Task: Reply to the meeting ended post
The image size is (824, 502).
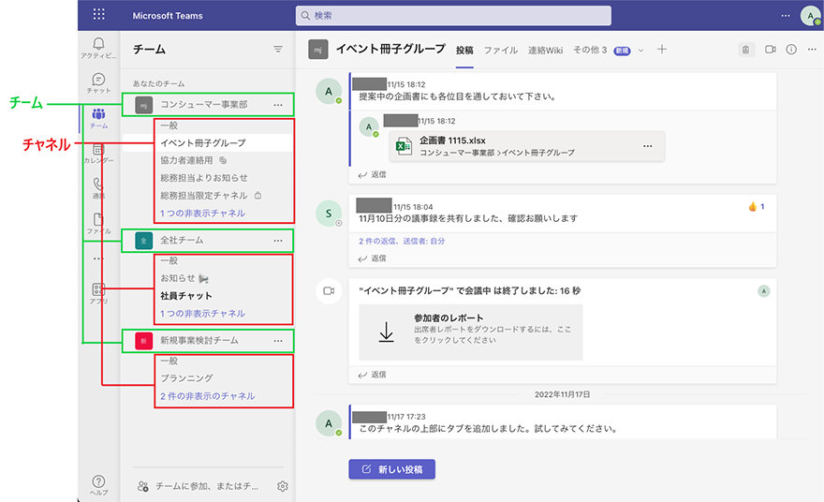Action: (372, 375)
